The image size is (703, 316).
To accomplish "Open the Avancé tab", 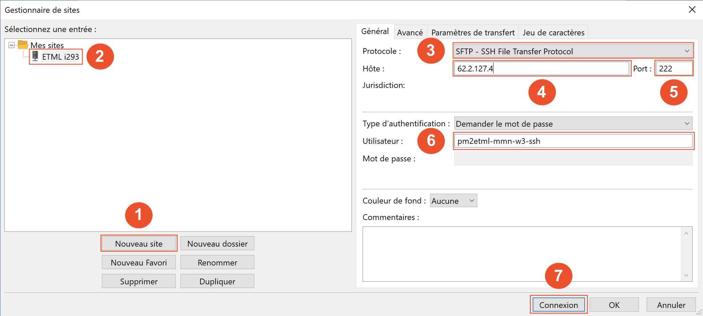I will 410,32.
